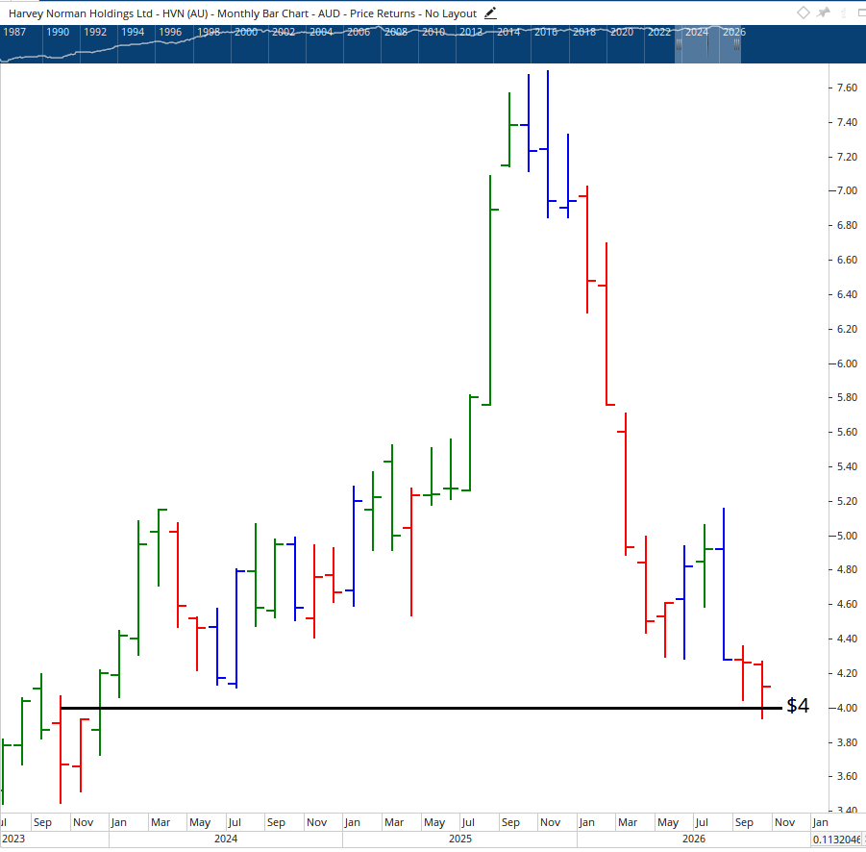Click the left handle of the range selector
The image size is (866, 852).
click(679, 47)
